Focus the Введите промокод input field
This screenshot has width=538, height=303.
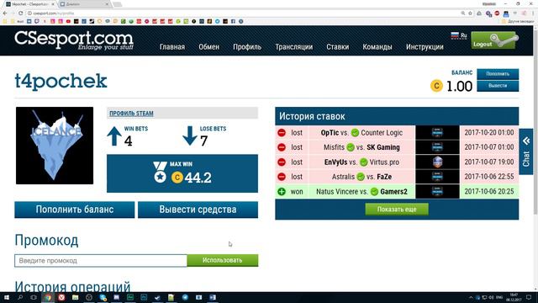pos(101,261)
